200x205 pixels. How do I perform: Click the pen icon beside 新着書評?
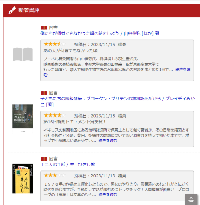[x=12, y=10]
